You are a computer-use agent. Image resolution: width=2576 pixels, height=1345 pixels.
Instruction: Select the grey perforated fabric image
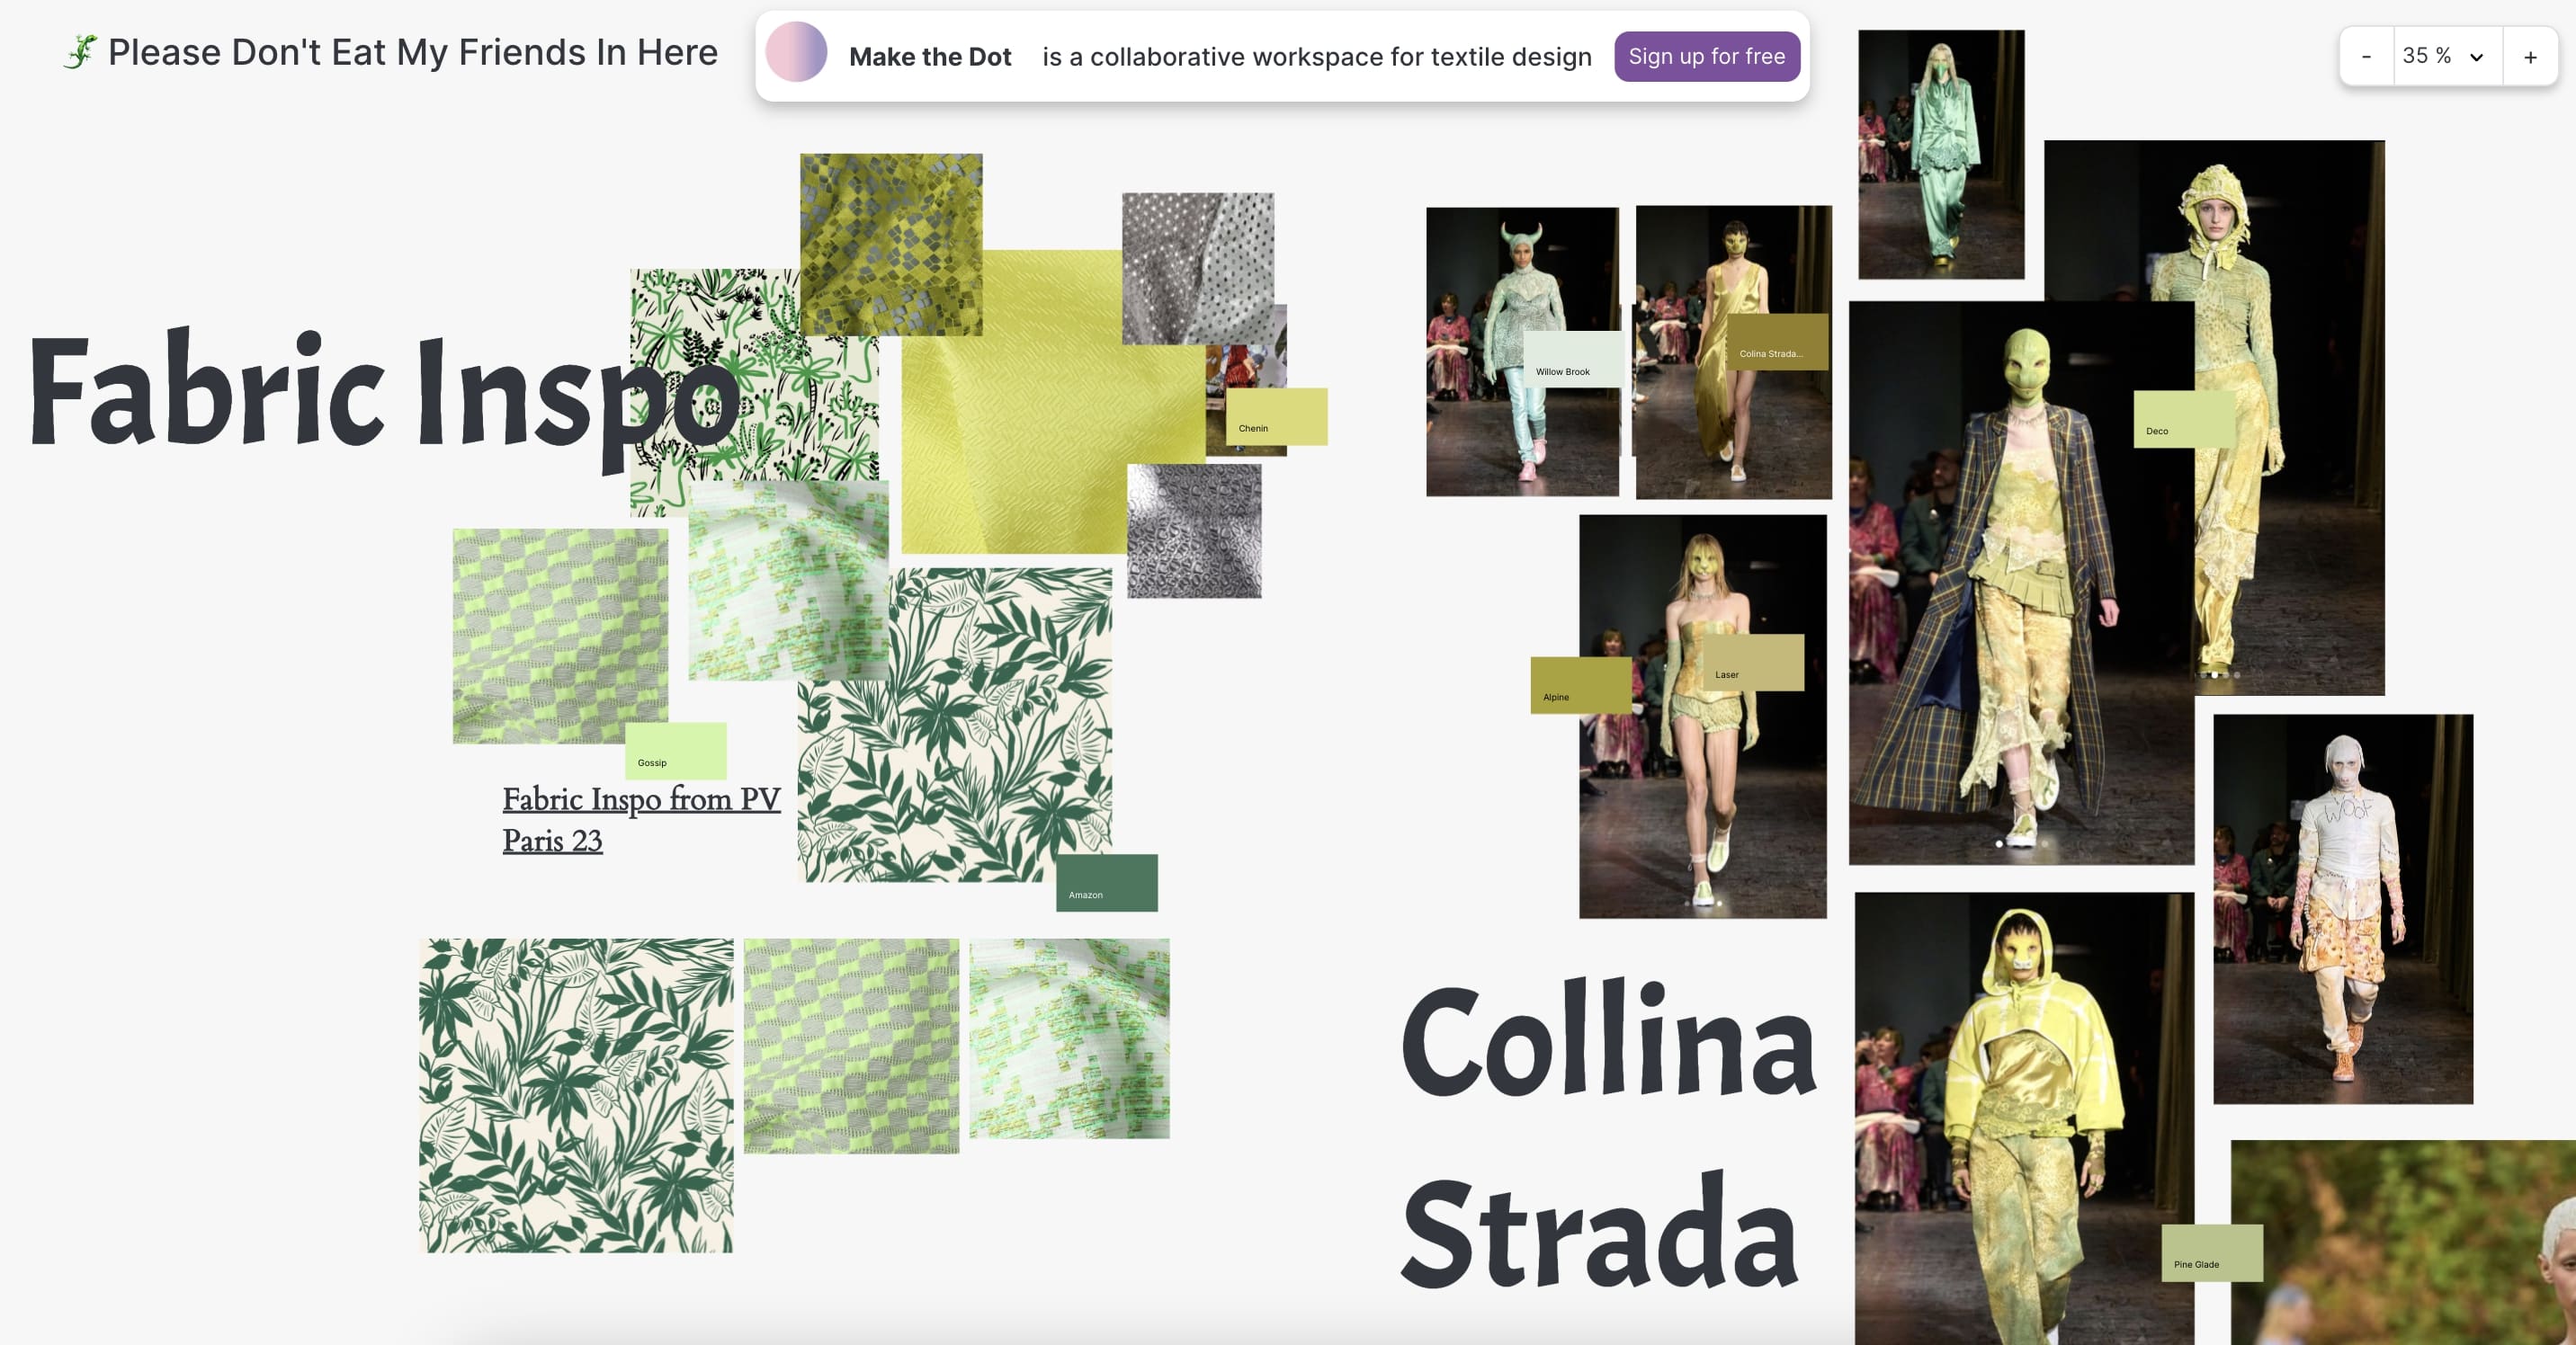pyautogui.click(x=1198, y=268)
